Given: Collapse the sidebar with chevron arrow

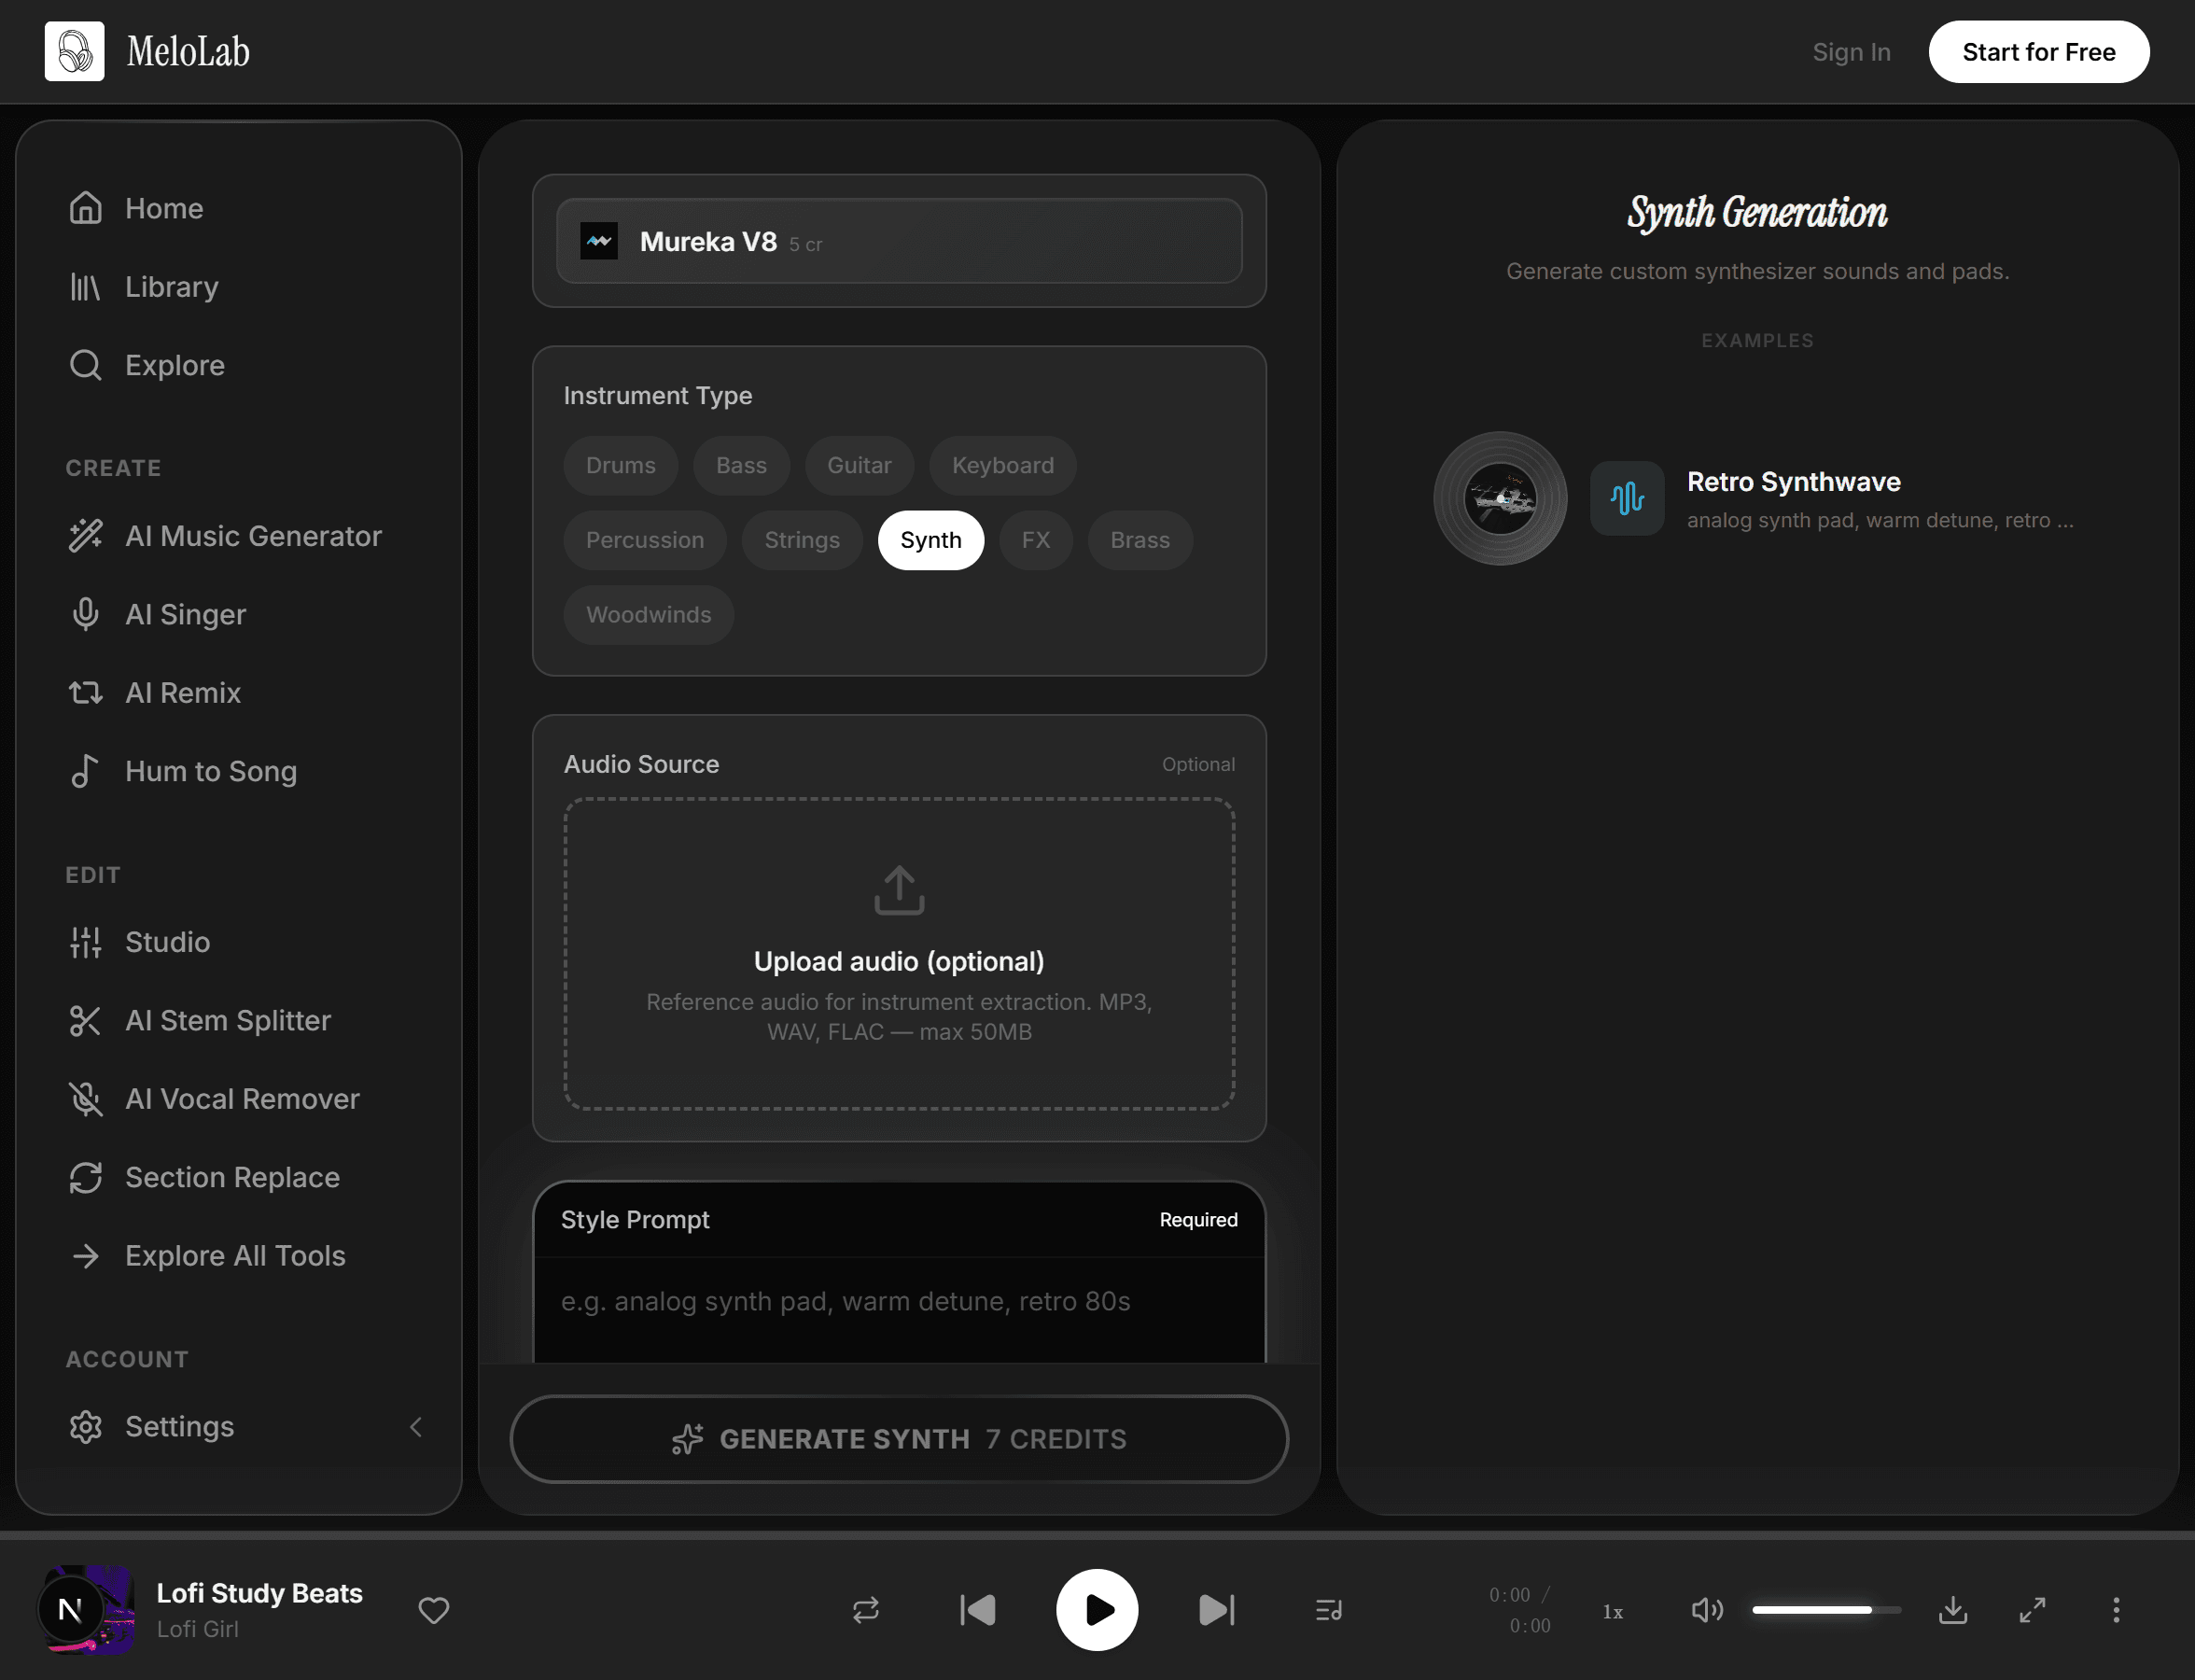Looking at the screenshot, I should tap(416, 1427).
